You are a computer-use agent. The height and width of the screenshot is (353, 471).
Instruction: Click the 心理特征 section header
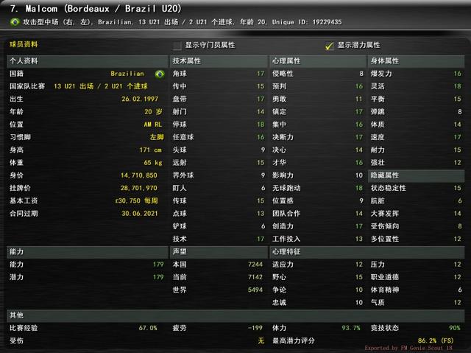[366, 252]
